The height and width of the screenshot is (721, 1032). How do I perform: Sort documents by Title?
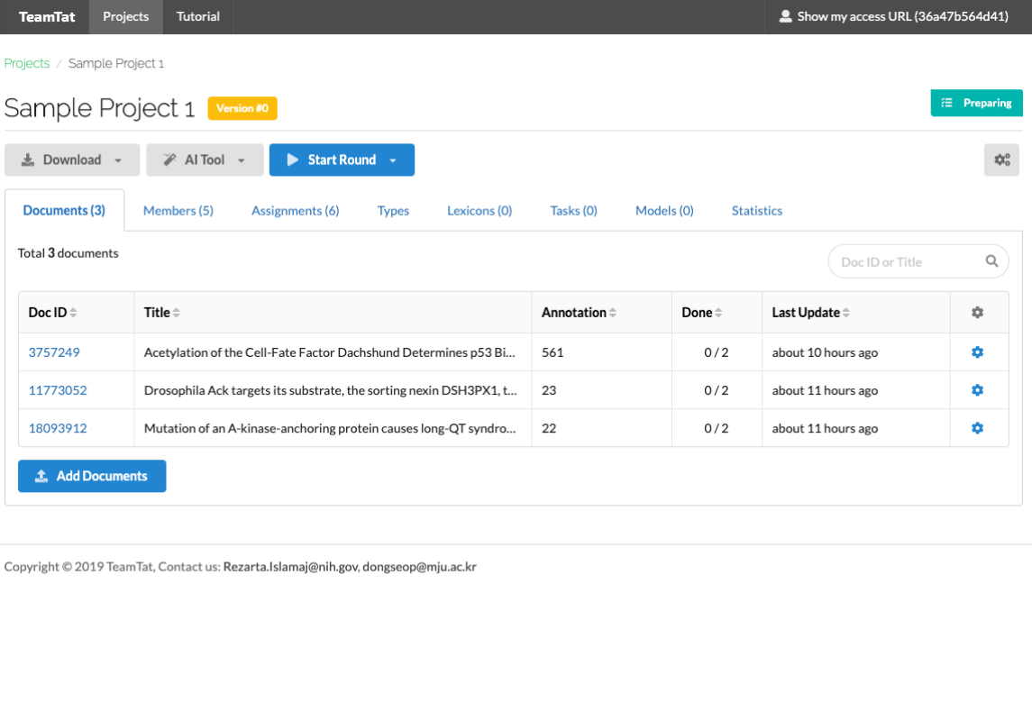(162, 313)
